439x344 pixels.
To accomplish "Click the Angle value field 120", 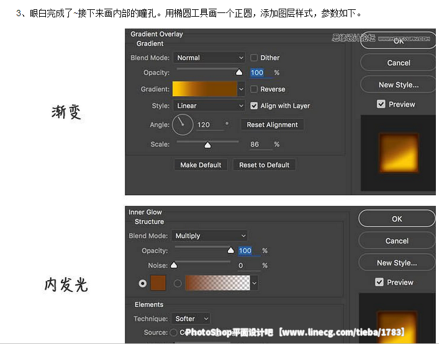I will pos(210,125).
